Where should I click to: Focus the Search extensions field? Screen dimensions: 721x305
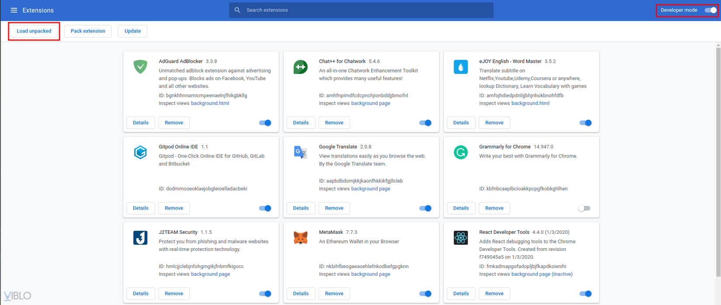coord(367,10)
